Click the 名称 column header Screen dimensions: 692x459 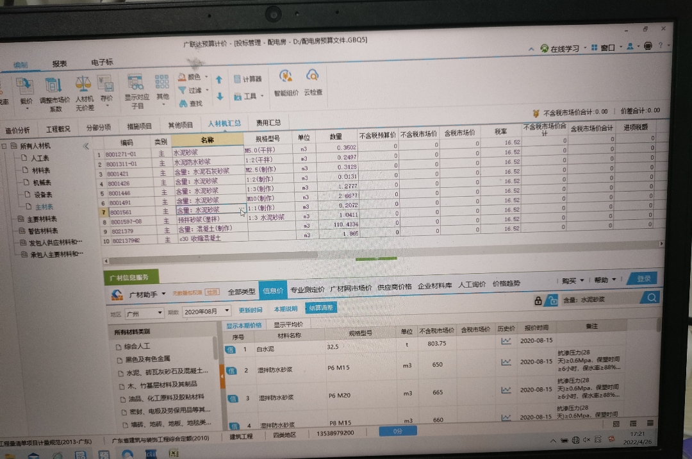[207, 140]
